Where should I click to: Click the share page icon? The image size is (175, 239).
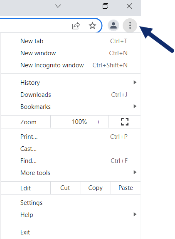(x=76, y=26)
